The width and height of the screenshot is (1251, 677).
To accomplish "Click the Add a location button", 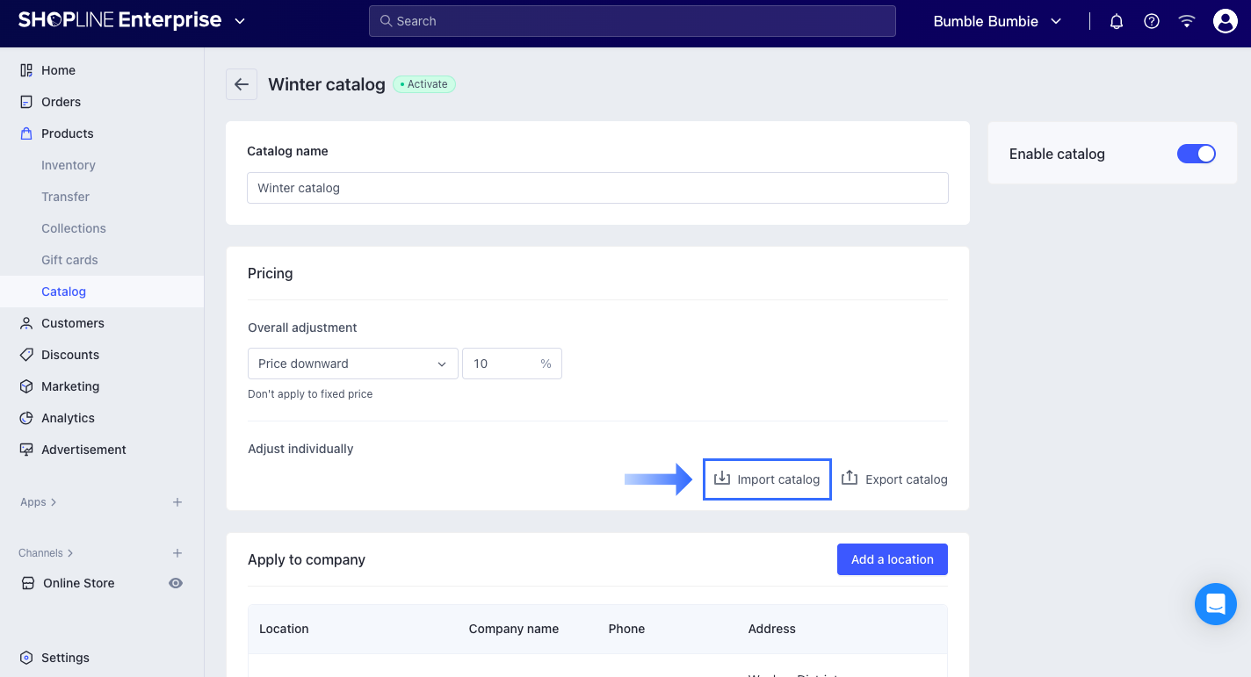I will tap(892, 559).
